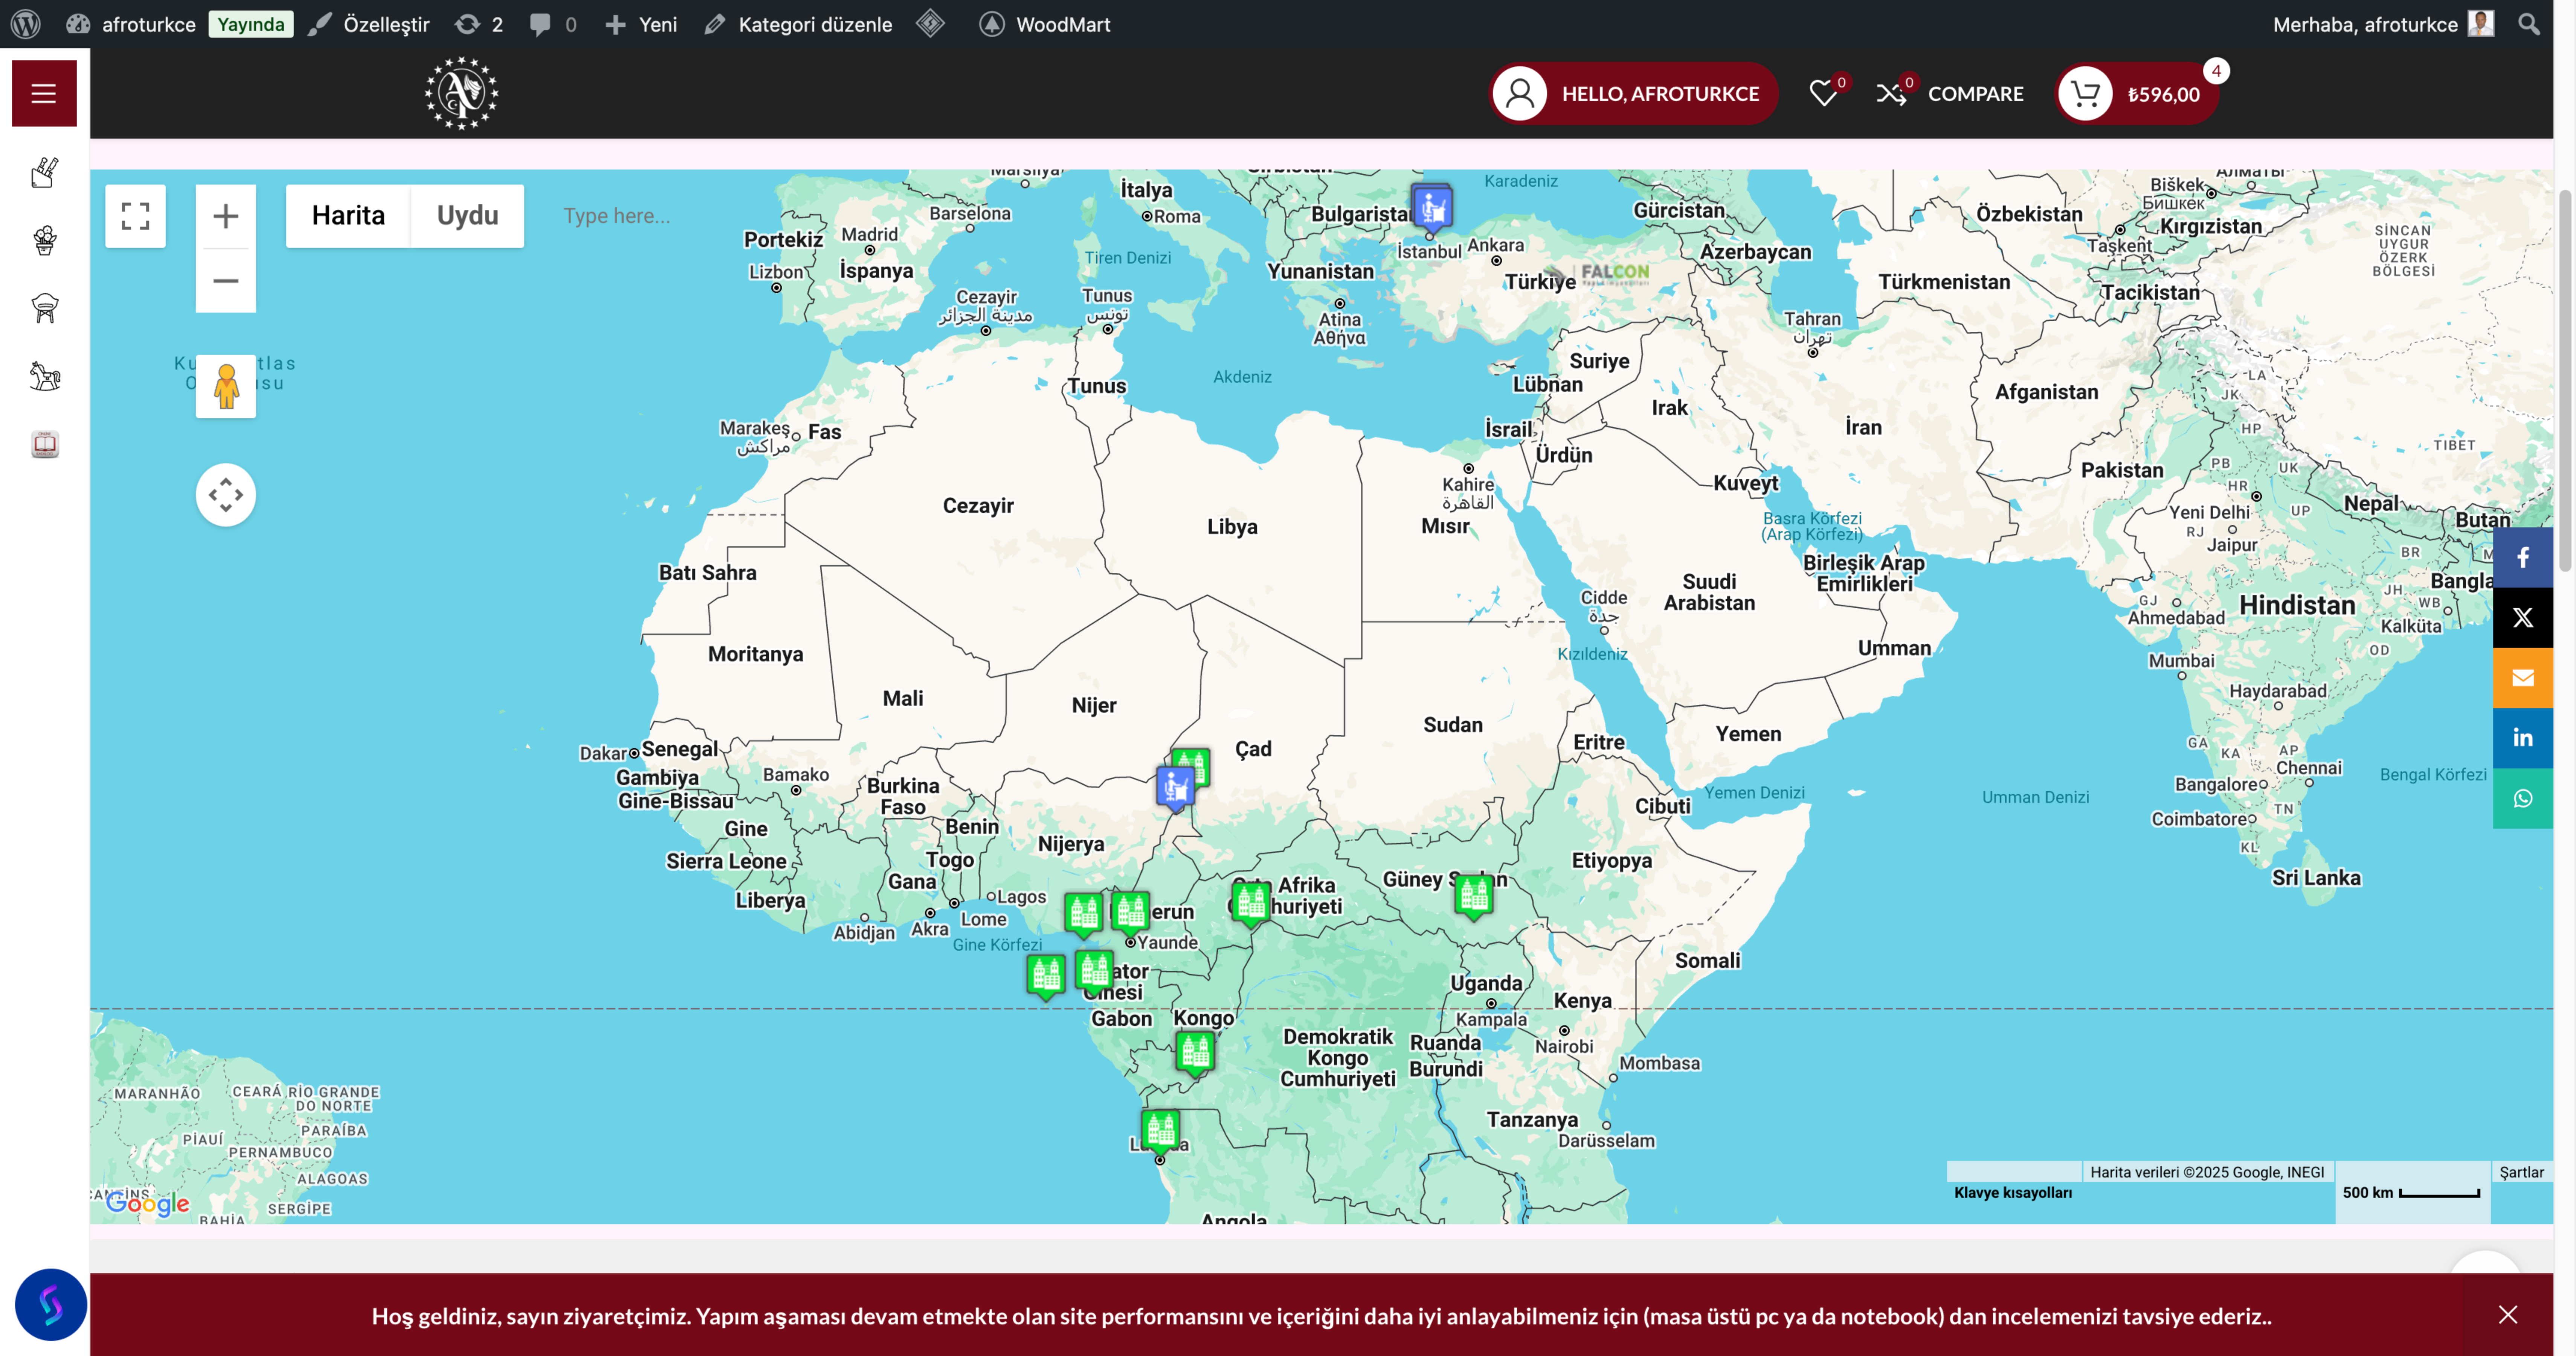The height and width of the screenshot is (1356, 2576).
Task: Click the WordPress logo in admin bar
Action: (26, 24)
